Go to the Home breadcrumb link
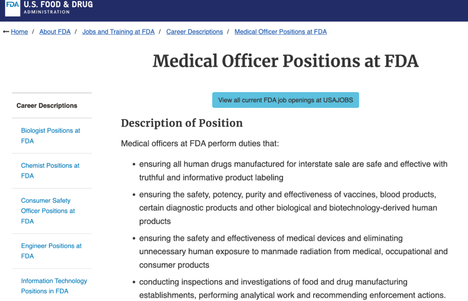 (19, 32)
